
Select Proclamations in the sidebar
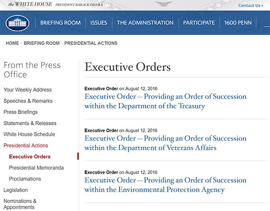[x=25, y=179]
